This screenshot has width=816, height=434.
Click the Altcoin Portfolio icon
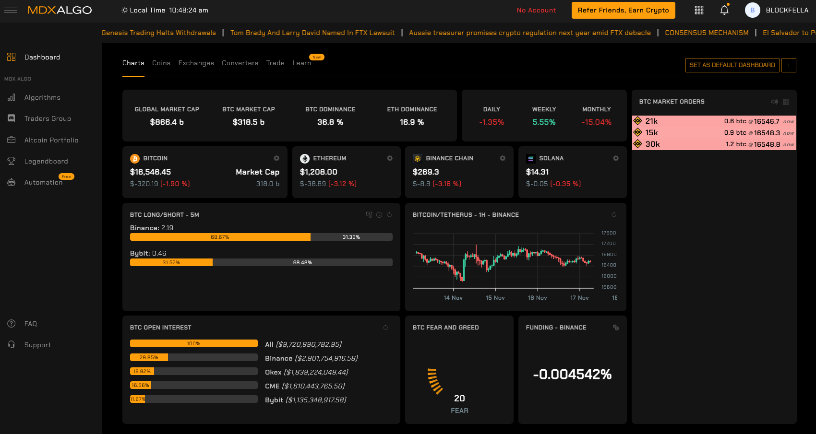coord(12,140)
